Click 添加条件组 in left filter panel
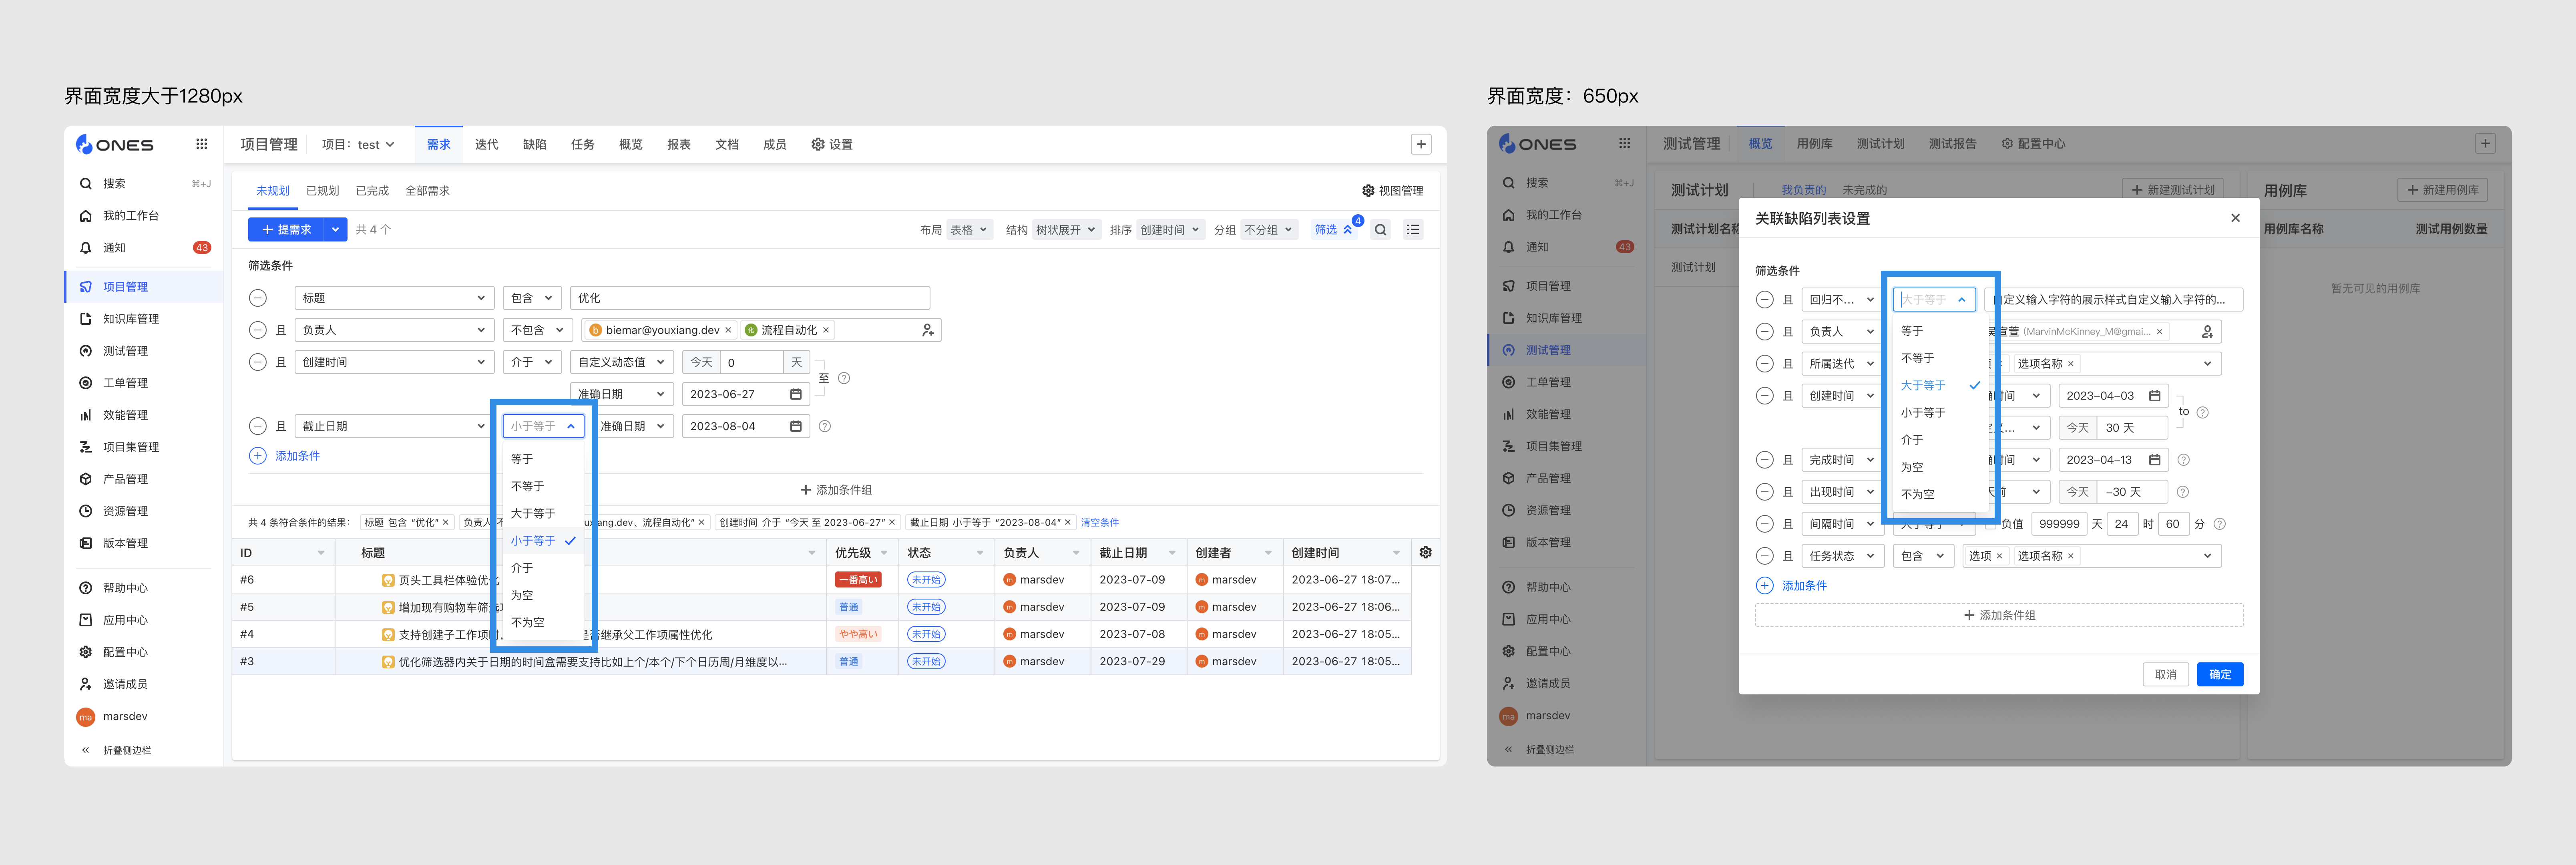Screen dimensions: 2576x865 click(x=836, y=490)
